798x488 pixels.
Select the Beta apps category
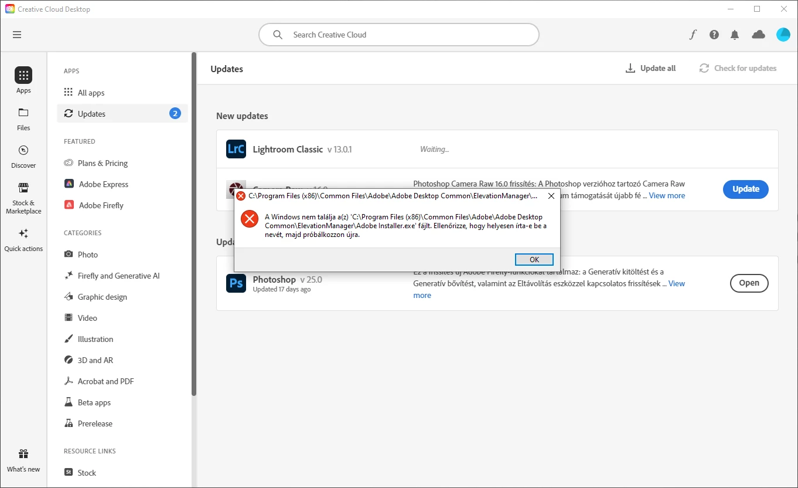click(122, 402)
